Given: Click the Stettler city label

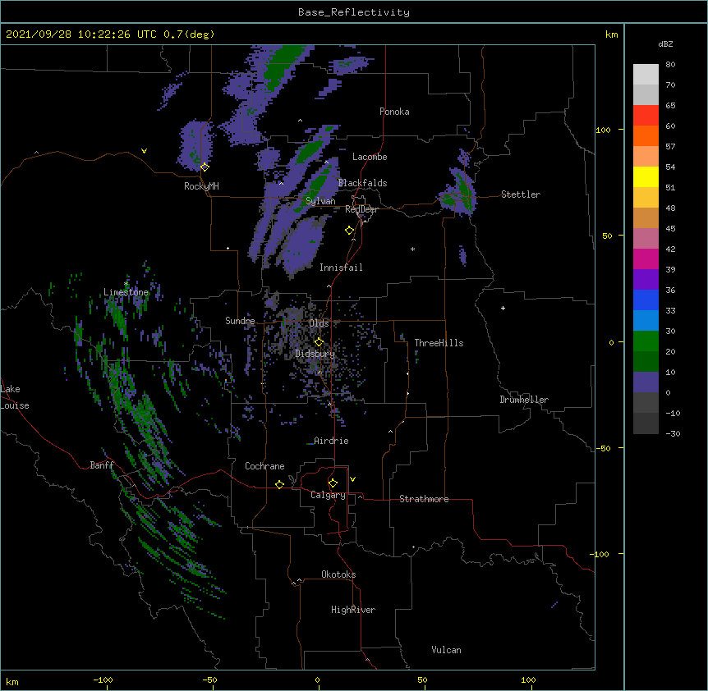Looking at the screenshot, I should [521, 194].
